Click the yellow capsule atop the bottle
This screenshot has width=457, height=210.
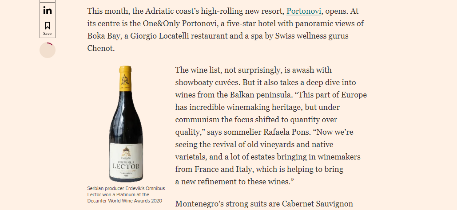125,76
